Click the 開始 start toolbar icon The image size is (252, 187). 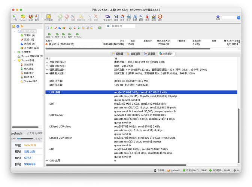60,18
